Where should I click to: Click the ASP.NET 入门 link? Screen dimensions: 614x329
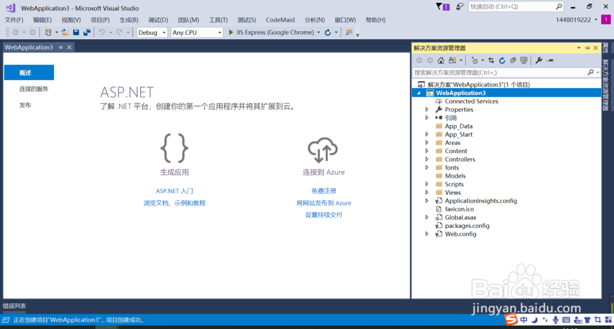coord(174,191)
